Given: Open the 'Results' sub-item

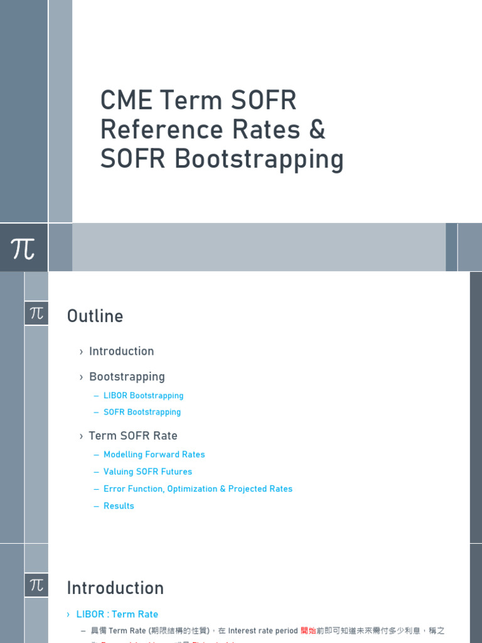Looking at the screenshot, I should 119,506.
